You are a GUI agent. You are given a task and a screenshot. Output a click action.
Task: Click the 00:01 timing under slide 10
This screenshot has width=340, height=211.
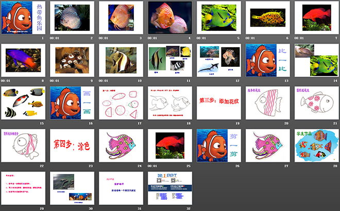[x=104, y=81]
